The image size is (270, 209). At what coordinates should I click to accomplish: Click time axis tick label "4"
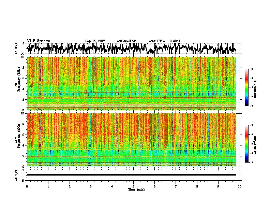coord(112,186)
